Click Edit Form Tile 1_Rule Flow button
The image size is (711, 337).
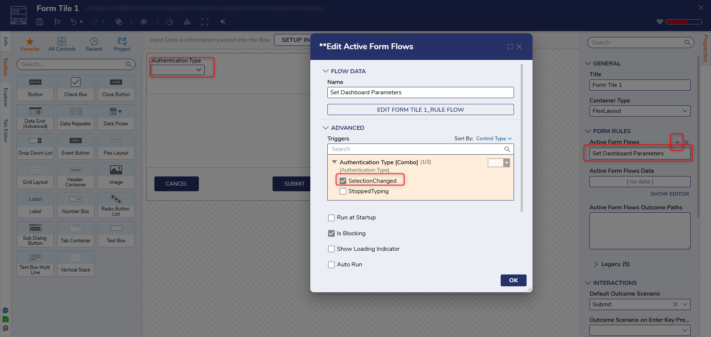[420, 109]
